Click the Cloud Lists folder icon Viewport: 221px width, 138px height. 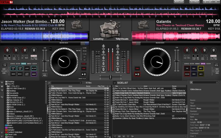6,134
